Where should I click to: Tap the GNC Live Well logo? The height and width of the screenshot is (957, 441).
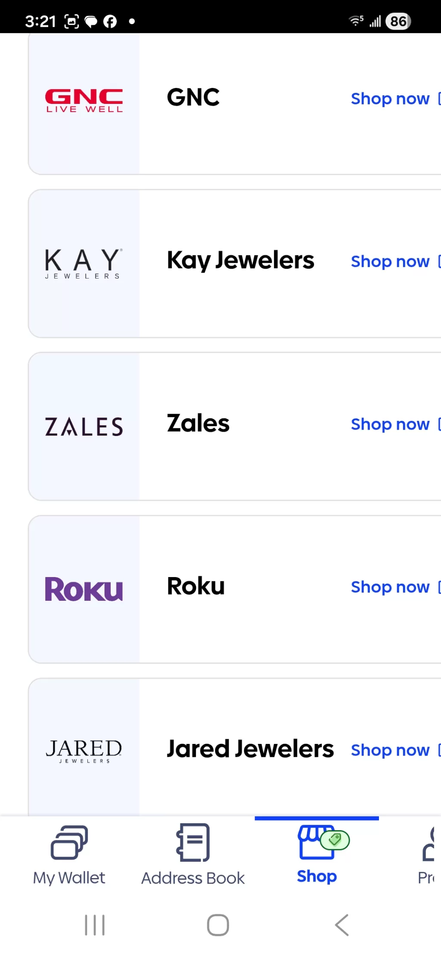[x=84, y=101]
